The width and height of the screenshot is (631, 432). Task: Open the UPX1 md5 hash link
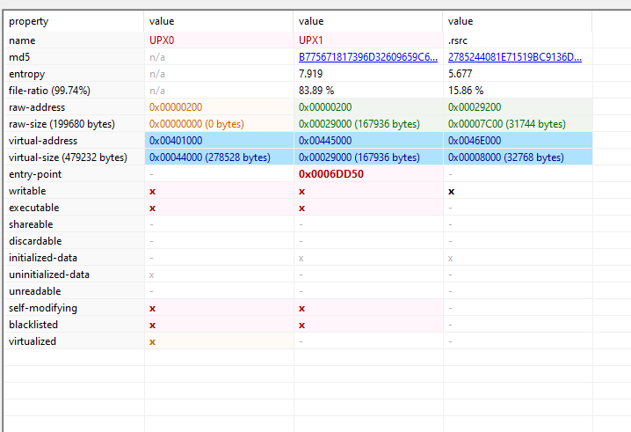(367, 57)
